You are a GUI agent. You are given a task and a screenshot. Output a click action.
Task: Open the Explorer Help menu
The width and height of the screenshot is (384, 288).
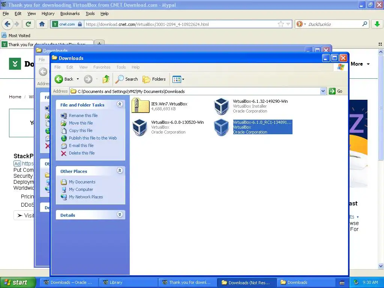pos(135,67)
